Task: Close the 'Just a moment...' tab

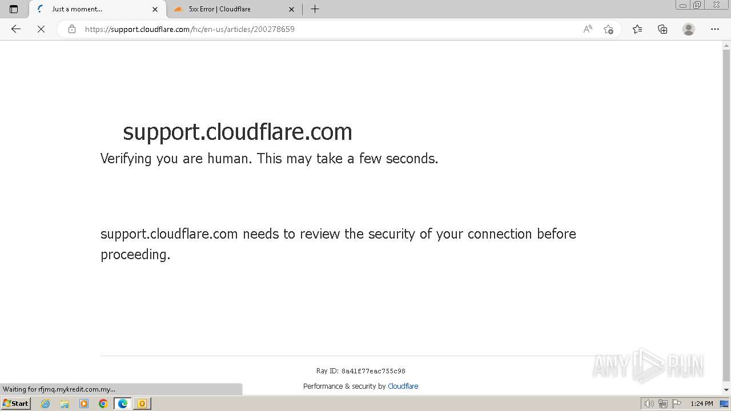Action: (155, 9)
